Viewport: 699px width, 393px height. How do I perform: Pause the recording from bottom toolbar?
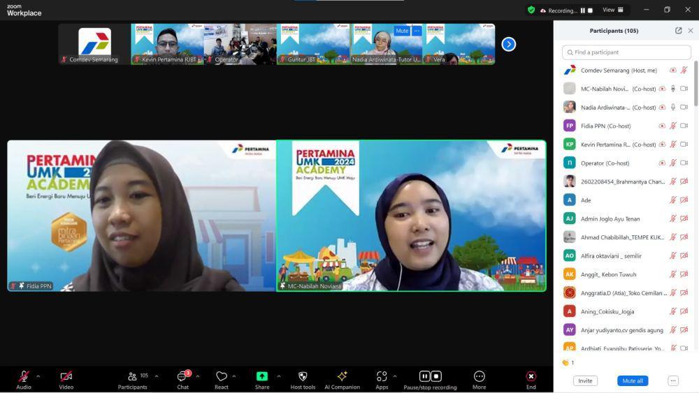click(424, 376)
